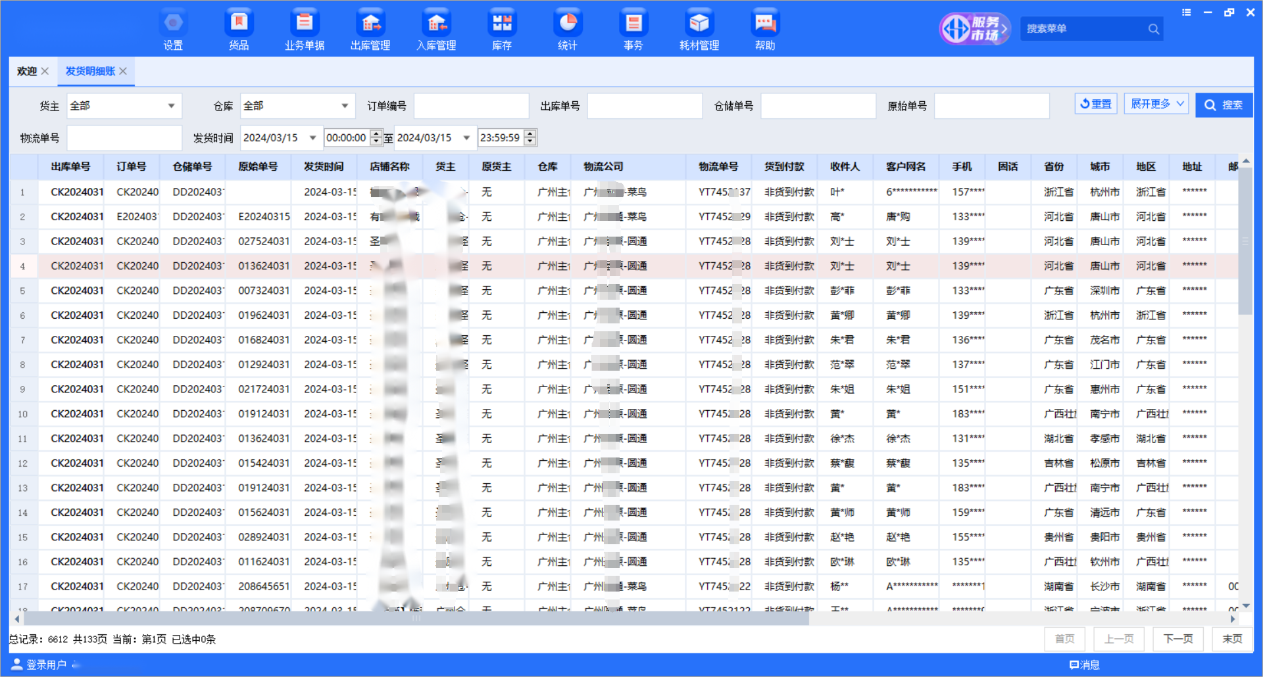Sort by 省份 column header
This screenshot has width=1263, height=677.
click(x=1054, y=167)
